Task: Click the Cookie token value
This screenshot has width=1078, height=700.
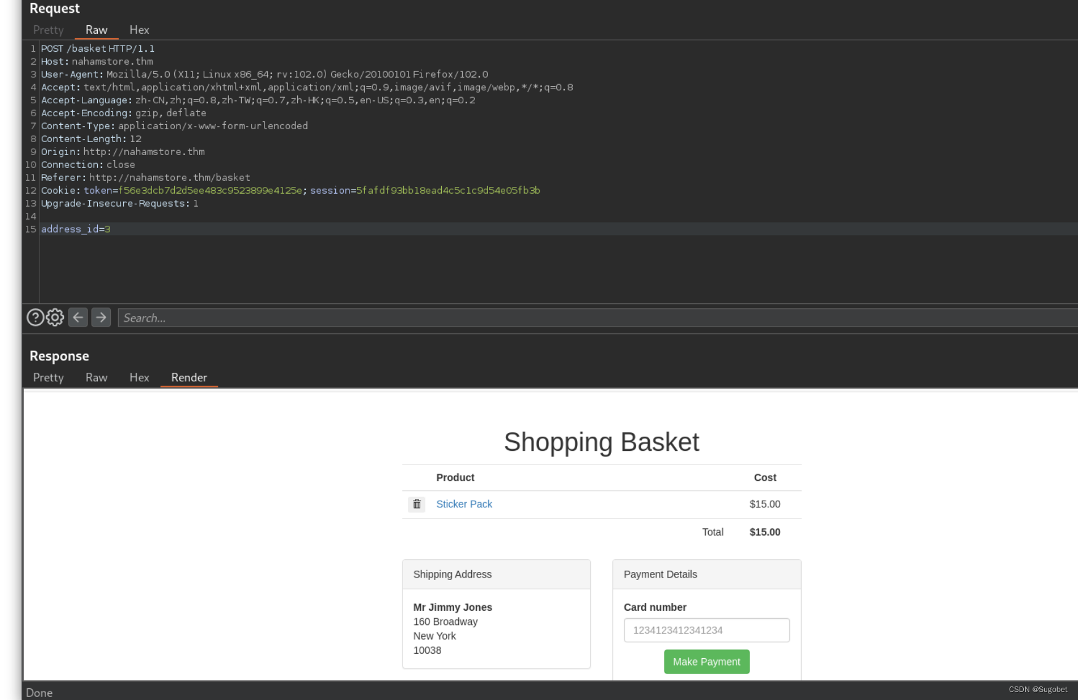Action: tap(210, 191)
